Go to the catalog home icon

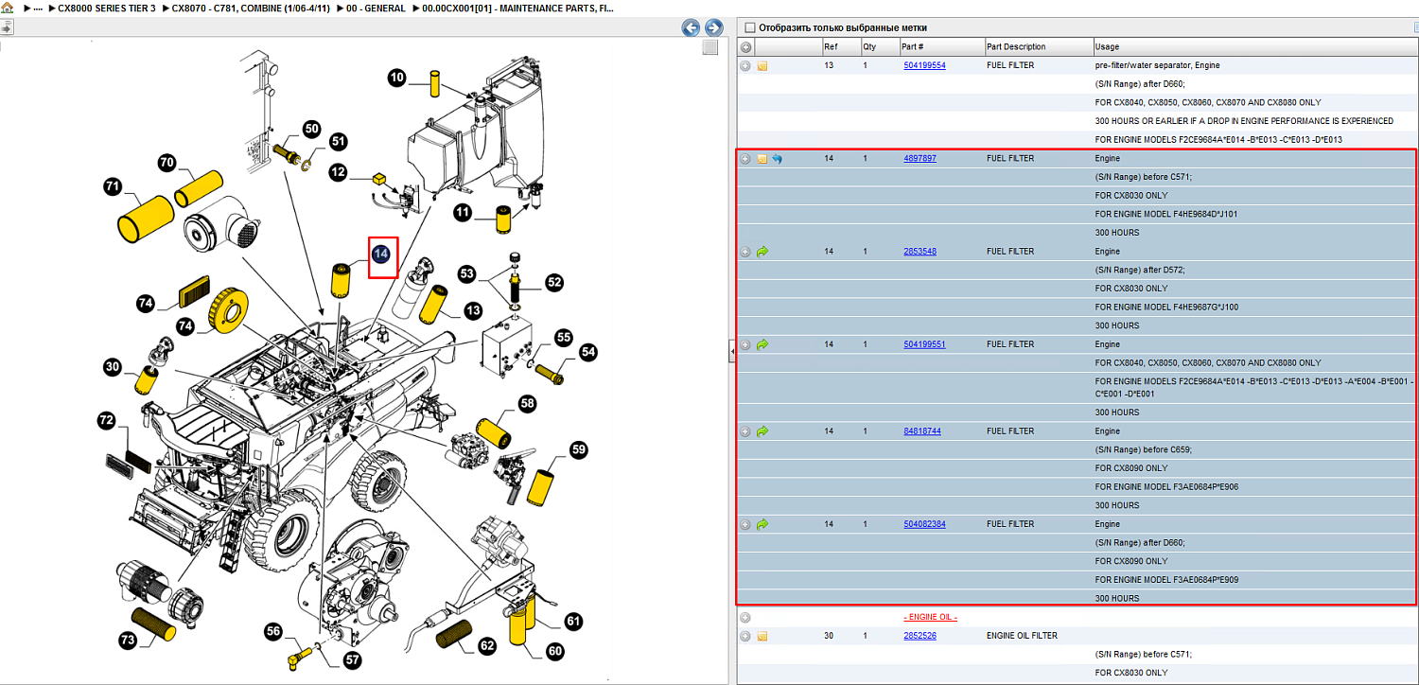[6, 8]
